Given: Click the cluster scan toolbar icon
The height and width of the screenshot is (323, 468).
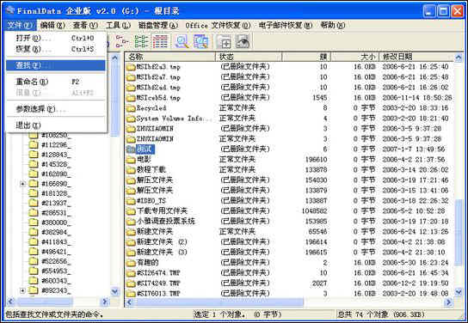Looking at the screenshot, I should [200, 41].
